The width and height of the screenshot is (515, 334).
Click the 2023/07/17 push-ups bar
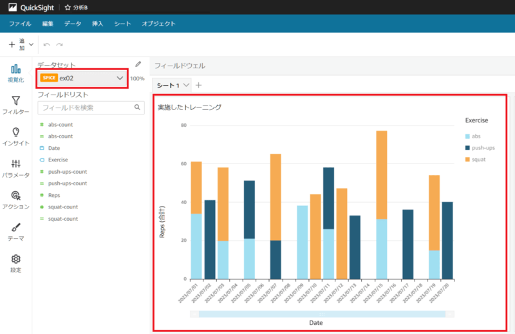tap(408, 245)
